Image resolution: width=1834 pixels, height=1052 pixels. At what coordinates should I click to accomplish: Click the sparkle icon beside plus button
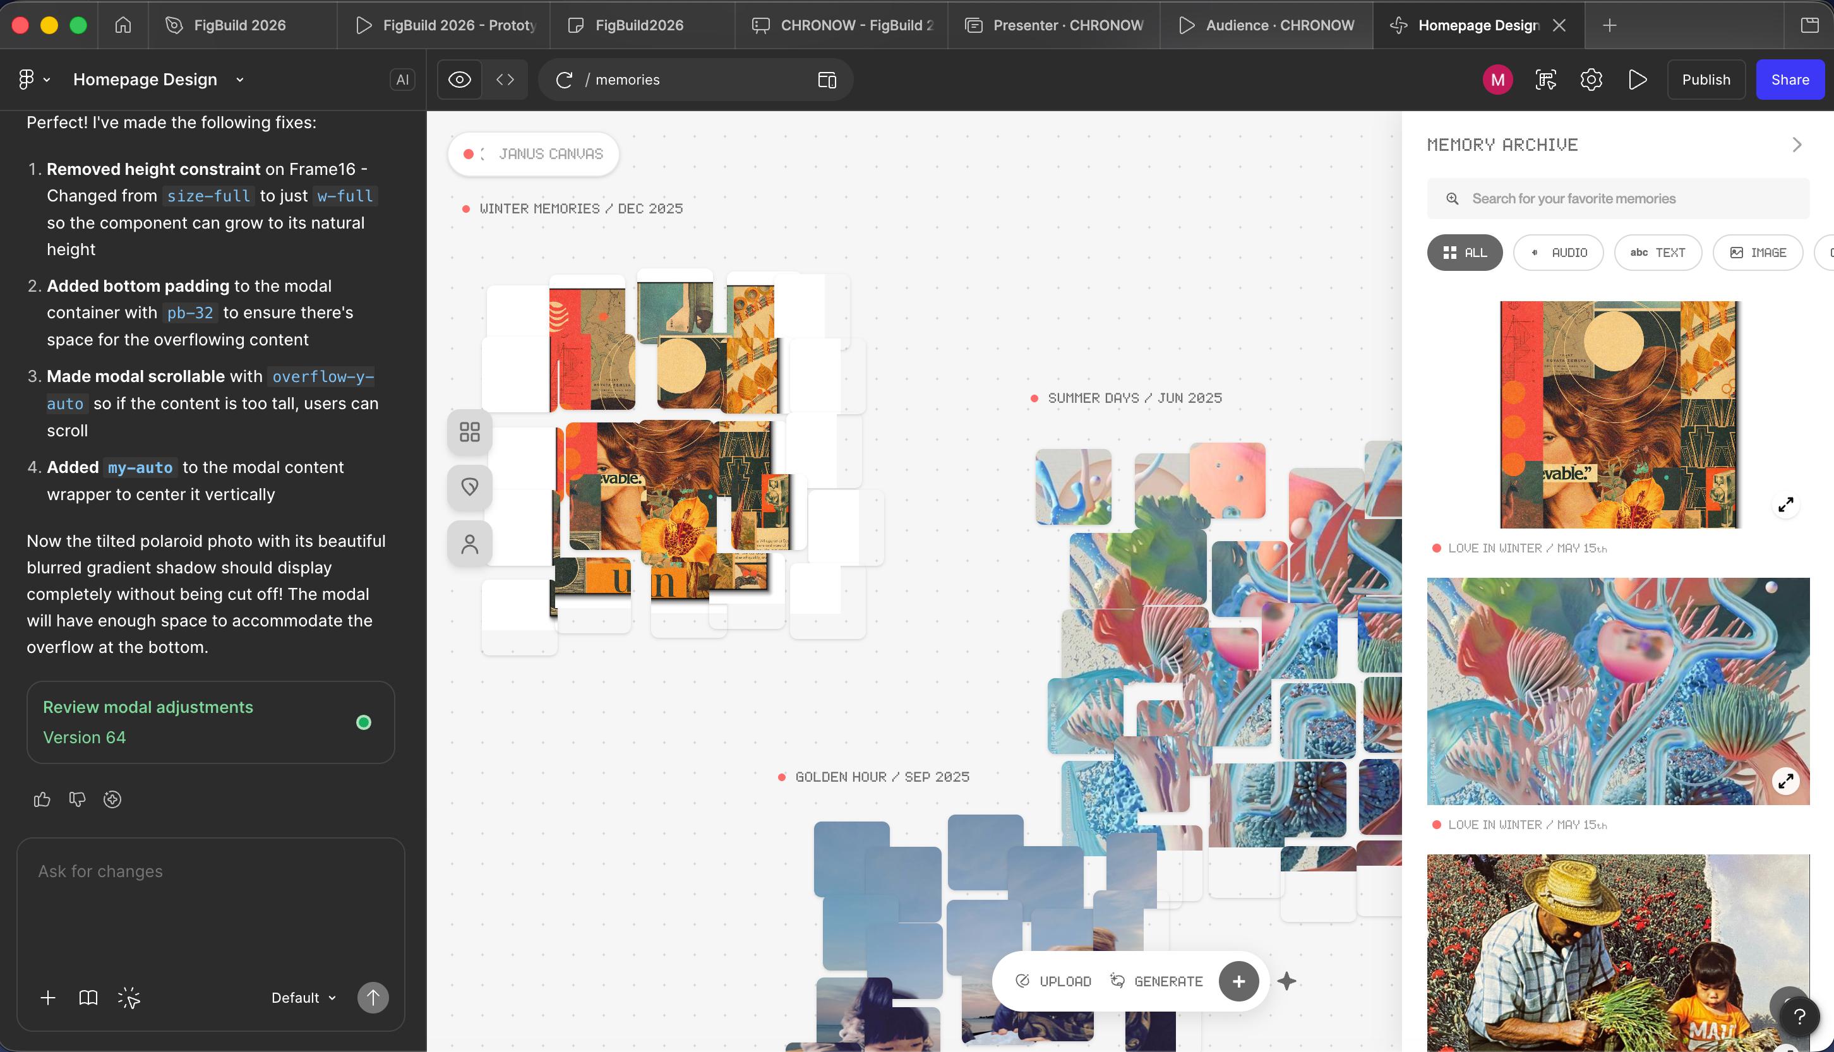click(x=1286, y=981)
